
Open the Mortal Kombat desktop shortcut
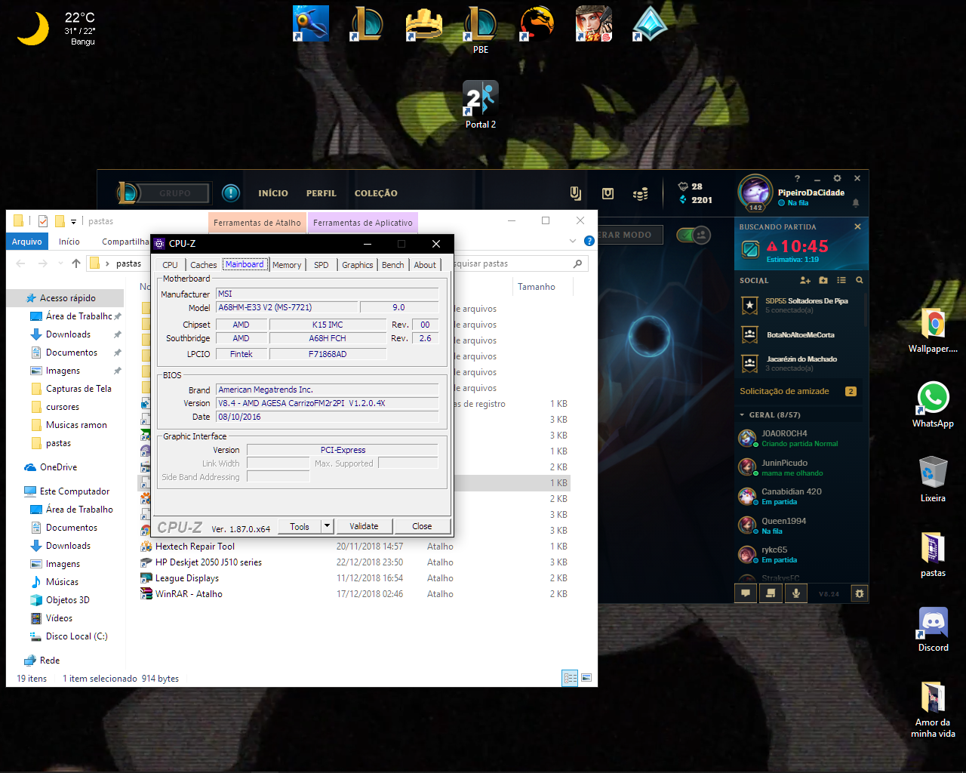coord(537,23)
